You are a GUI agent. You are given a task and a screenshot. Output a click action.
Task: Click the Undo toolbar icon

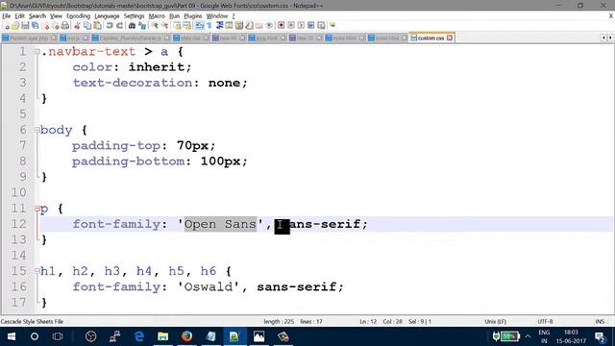110,26
